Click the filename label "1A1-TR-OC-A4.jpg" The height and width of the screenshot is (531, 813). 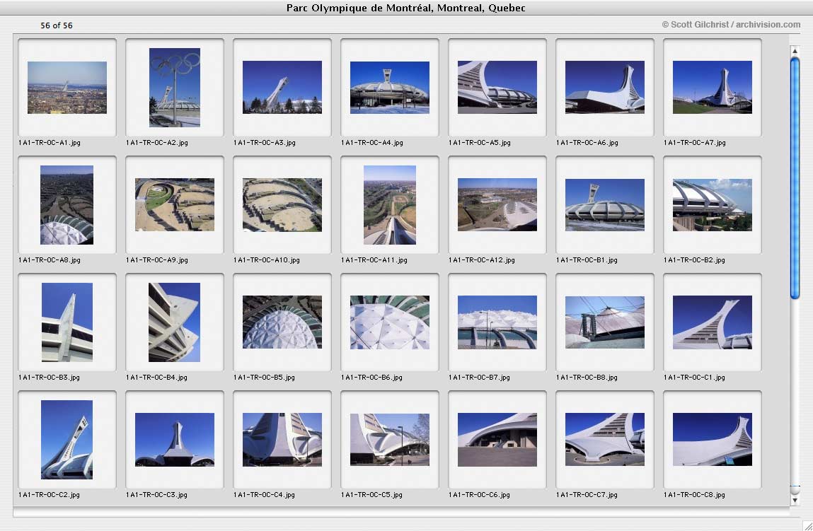(x=372, y=143)
